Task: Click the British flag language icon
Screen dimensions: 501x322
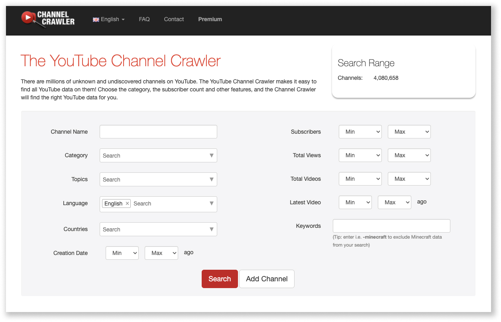Action: pos(96,19)
